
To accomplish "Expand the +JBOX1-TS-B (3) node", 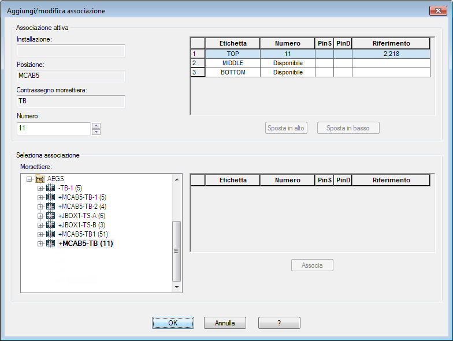I will [x=40, y=225].
